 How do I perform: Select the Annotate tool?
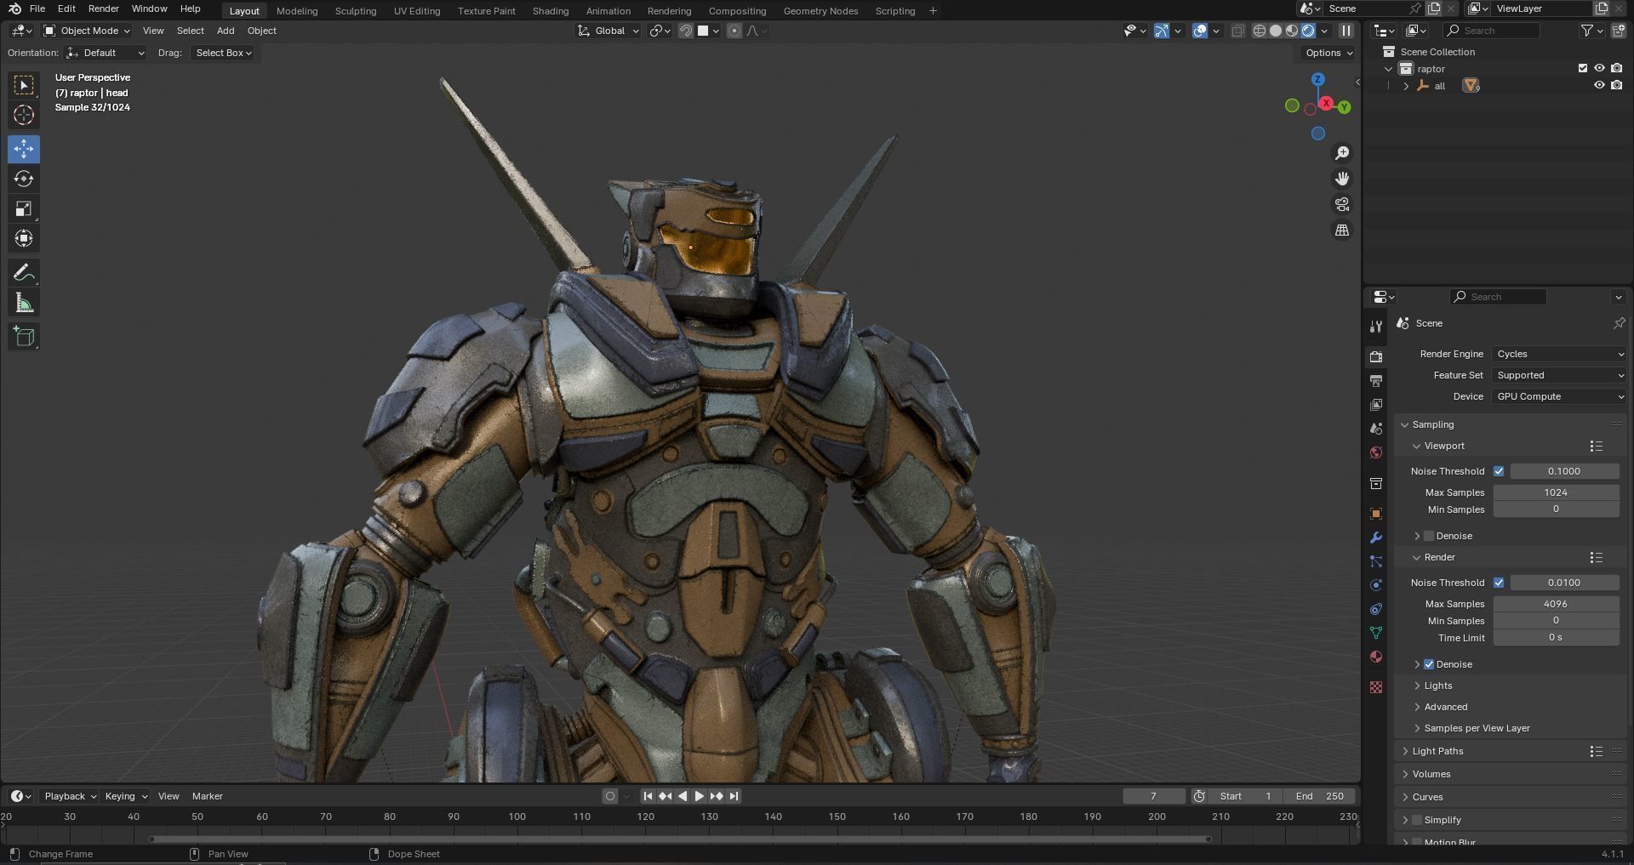coord(24,272)
